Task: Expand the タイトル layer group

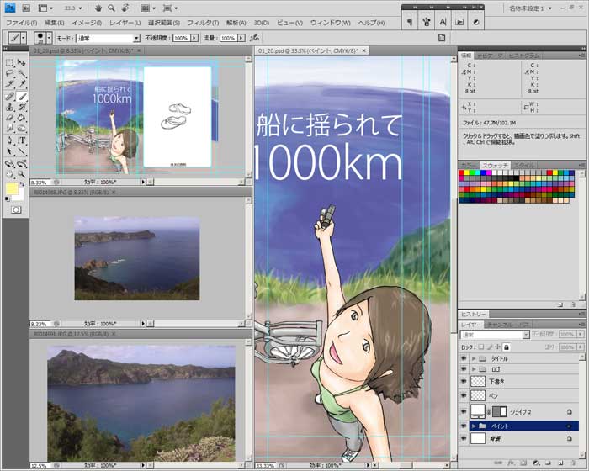Action: (474, 358)
